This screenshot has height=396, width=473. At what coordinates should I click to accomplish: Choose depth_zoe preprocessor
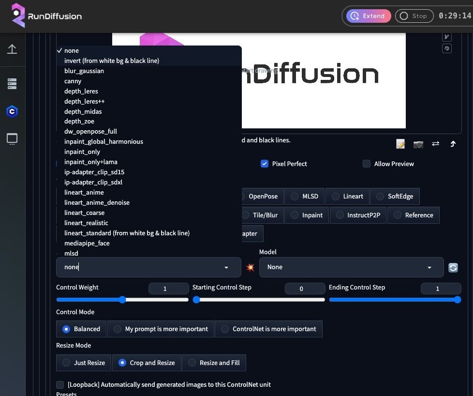pyautogui.click(x=149, y=121)
